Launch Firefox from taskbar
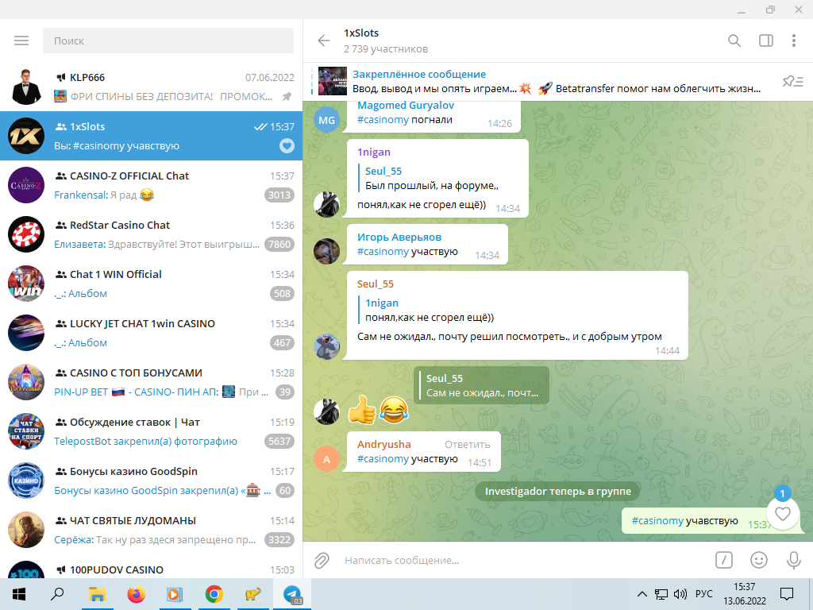The width and height of the screenshot is (813, 610). (137, 594)
